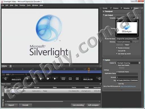Click the Silverlight Video app title icon
This screenshot has height=109, width=145.
2,1
